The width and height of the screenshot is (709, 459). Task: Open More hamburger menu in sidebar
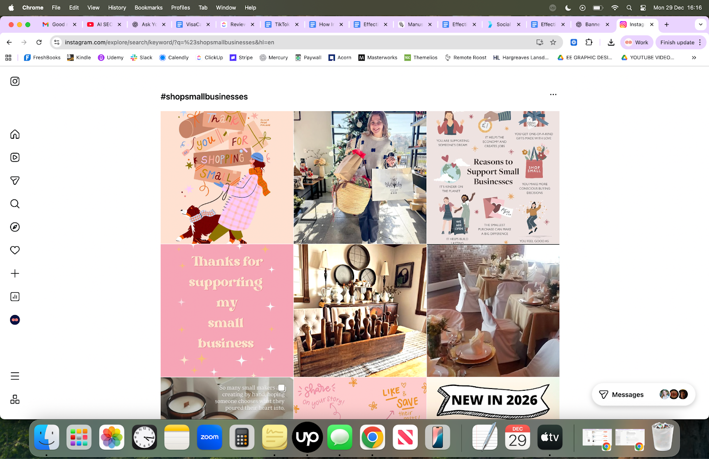(15, 376)
